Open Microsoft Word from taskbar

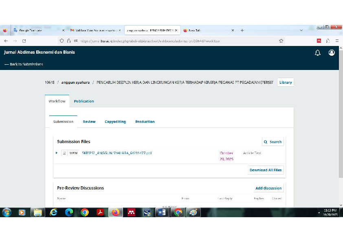[162, 212]
